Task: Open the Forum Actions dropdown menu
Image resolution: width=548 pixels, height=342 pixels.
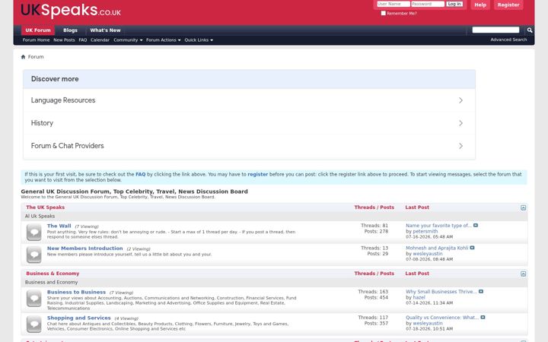Action: (x=163, y=40)
